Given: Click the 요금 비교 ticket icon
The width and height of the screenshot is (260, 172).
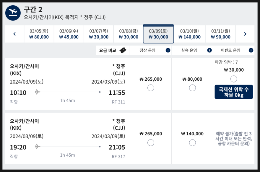Looking at the screenshot, I should coord(123,50).
